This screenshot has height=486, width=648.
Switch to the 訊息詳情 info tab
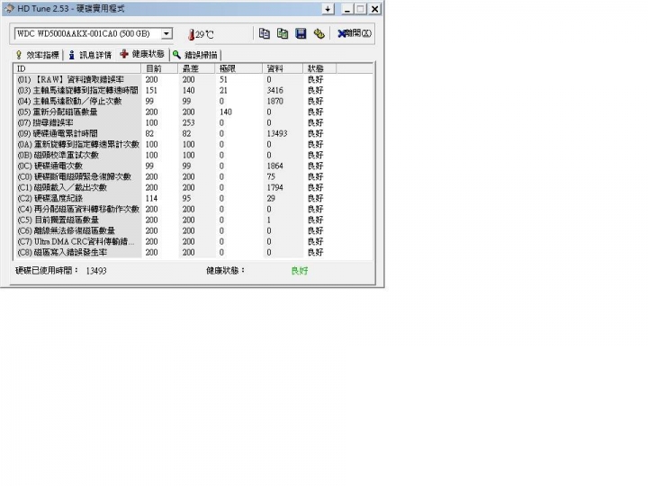tap(90, 55)
